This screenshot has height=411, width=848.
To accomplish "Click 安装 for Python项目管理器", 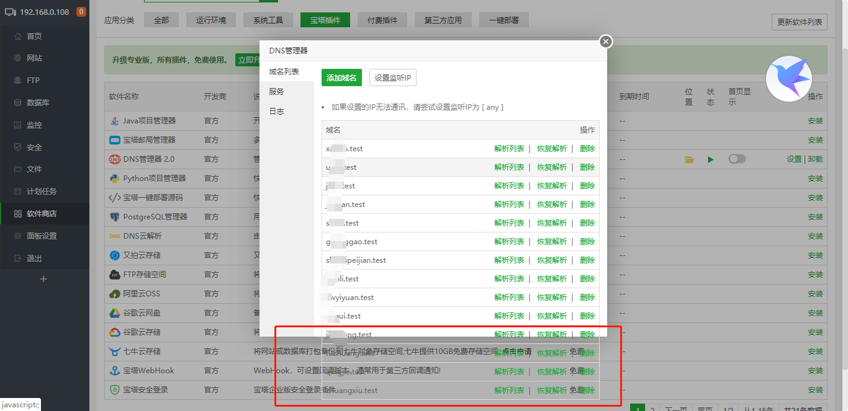I will (815, 179).
